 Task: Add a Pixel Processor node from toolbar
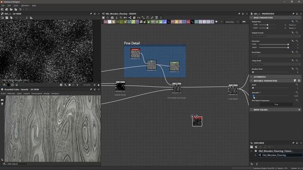pos(169,22)
